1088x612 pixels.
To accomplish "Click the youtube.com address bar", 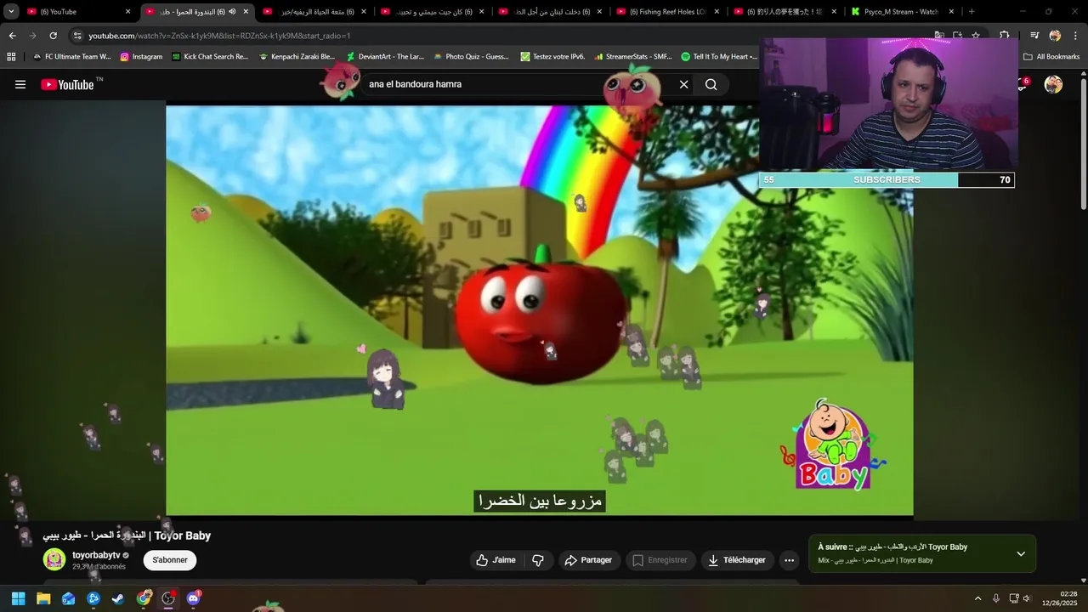I will point(493,36).
